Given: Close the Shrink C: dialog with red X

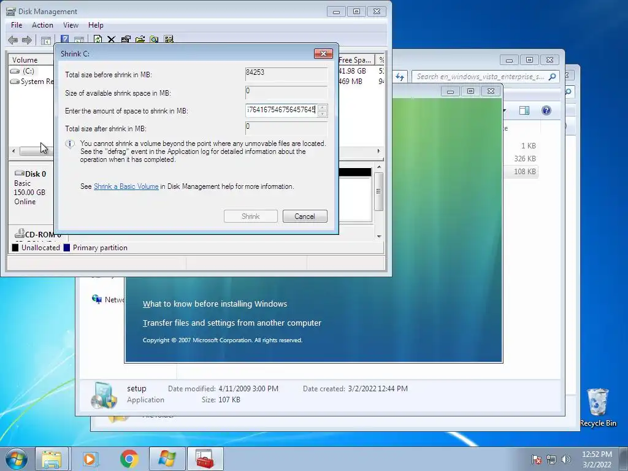Looking at the screenshot, I should [x=324, y=54].
